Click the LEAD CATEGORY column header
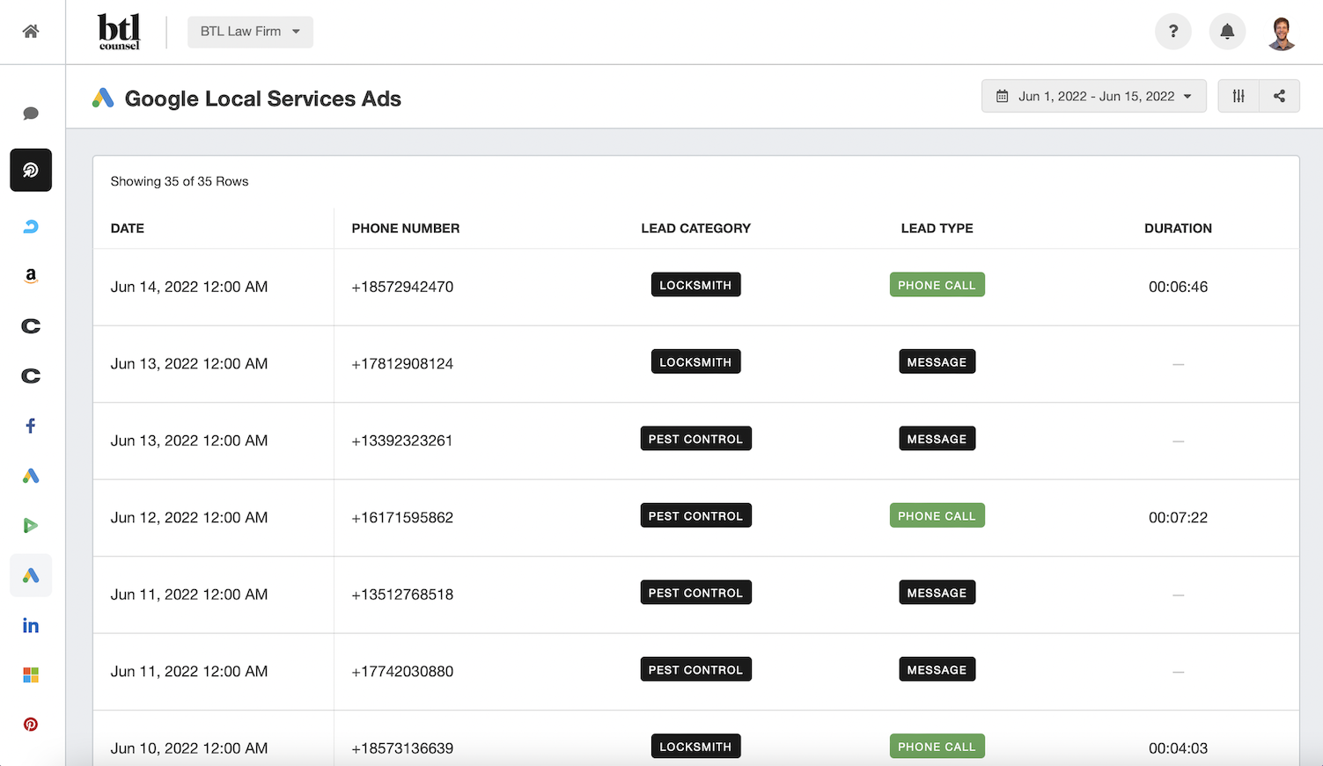Screen dimensions: 1323x766 tap(695, 229)
